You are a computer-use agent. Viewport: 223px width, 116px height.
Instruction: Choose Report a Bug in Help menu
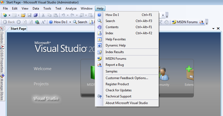point(127,65)
